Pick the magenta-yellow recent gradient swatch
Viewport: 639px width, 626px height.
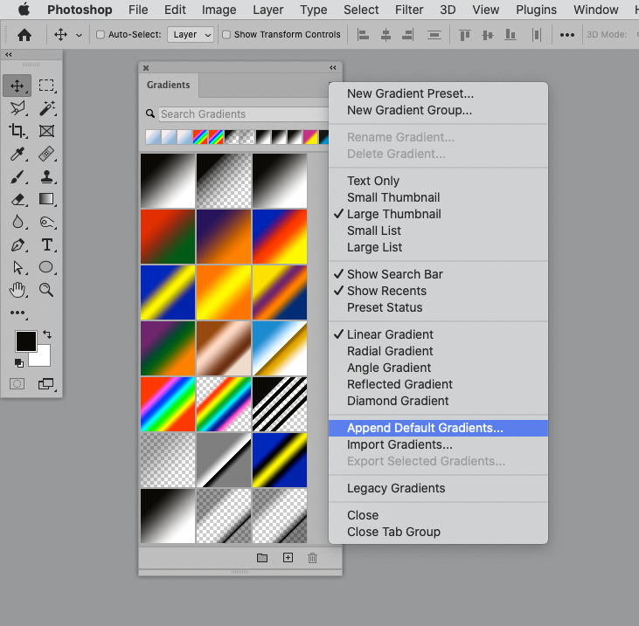coord(310,137)
